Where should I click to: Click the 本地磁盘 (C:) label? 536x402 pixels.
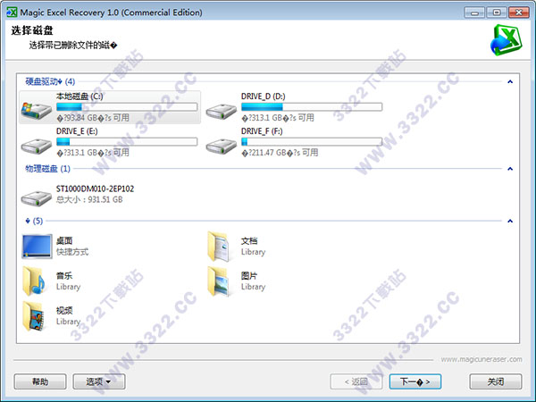80,96
